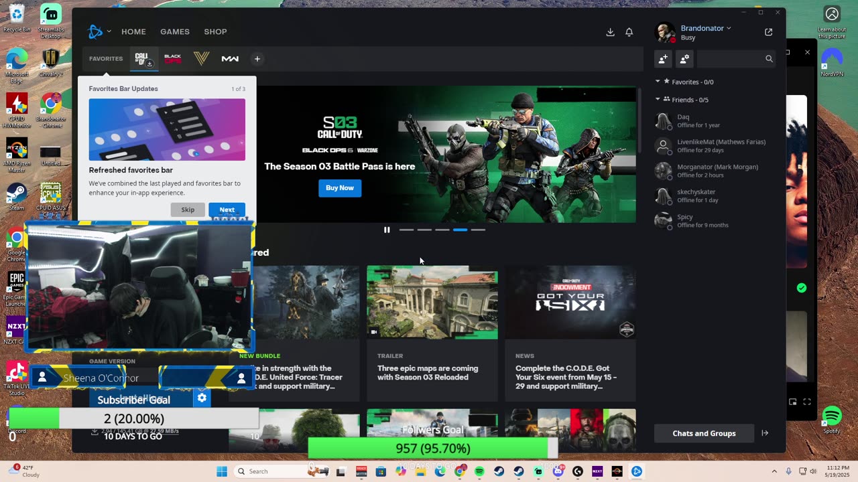Pop out the friends panel with the external-window icon
This screenshot has width=858, height=482.
768,32
